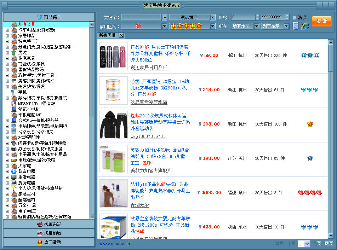Image resolution: width=337 pixels, height=250 pixels.
Task: Click the single blue crown of the 198.00 item
Action: [x=310, y=158]
